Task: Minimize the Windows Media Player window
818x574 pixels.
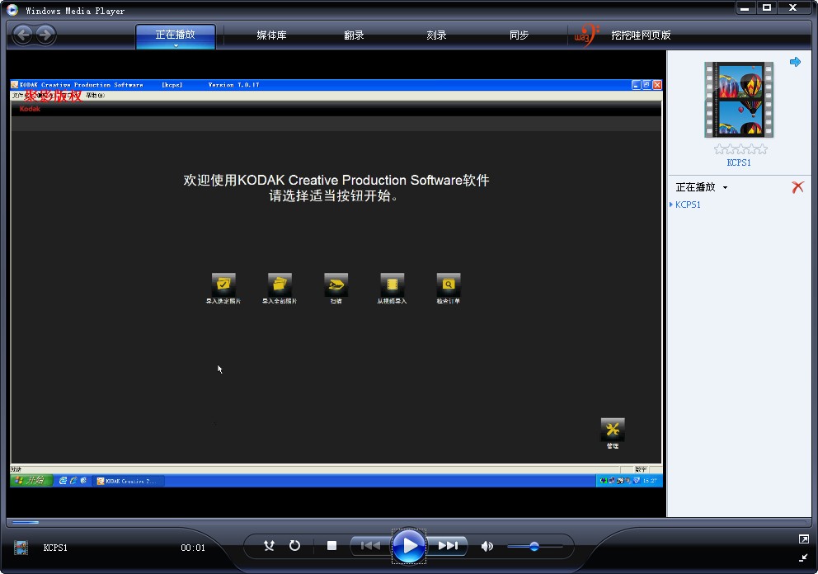Action: 745,7
